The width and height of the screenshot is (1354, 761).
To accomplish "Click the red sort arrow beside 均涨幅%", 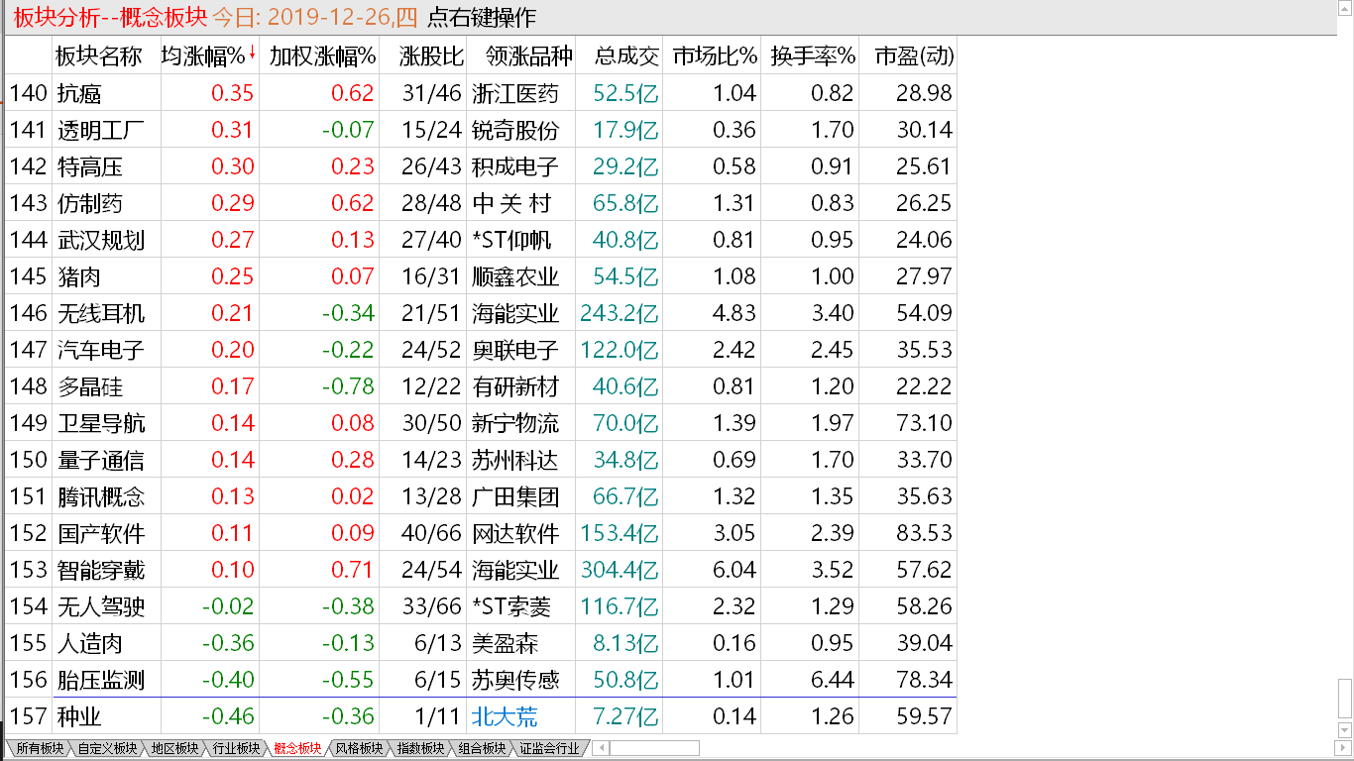I will tap(252, 53).
